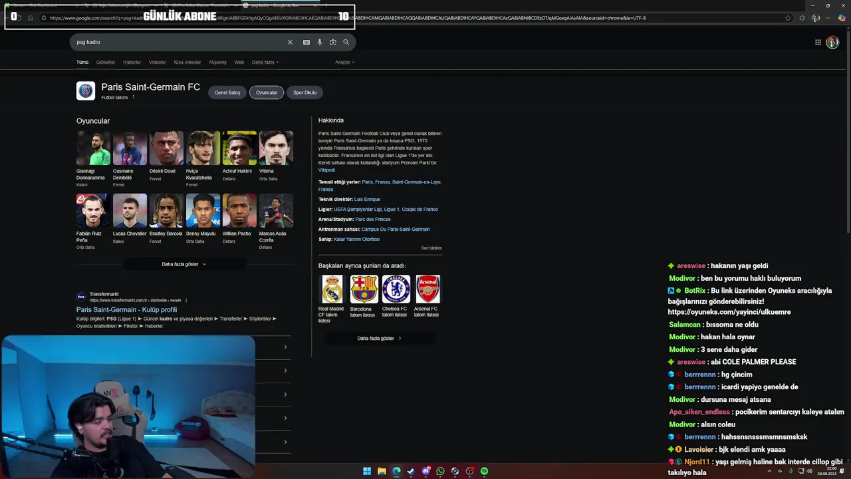This screenshot has width=851, height=479.
Task: Open the Windows Start menu
Action: (x=367, y=471)
